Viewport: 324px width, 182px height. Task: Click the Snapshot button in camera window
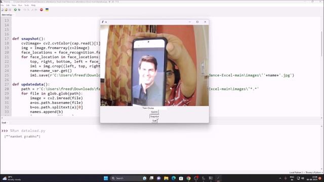click(154, 116)
